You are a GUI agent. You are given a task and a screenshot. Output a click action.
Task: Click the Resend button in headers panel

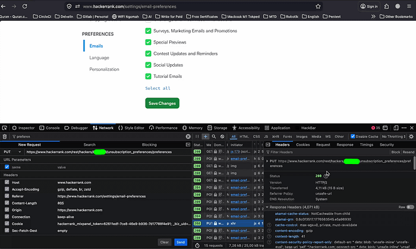click(x=408, y=152)
